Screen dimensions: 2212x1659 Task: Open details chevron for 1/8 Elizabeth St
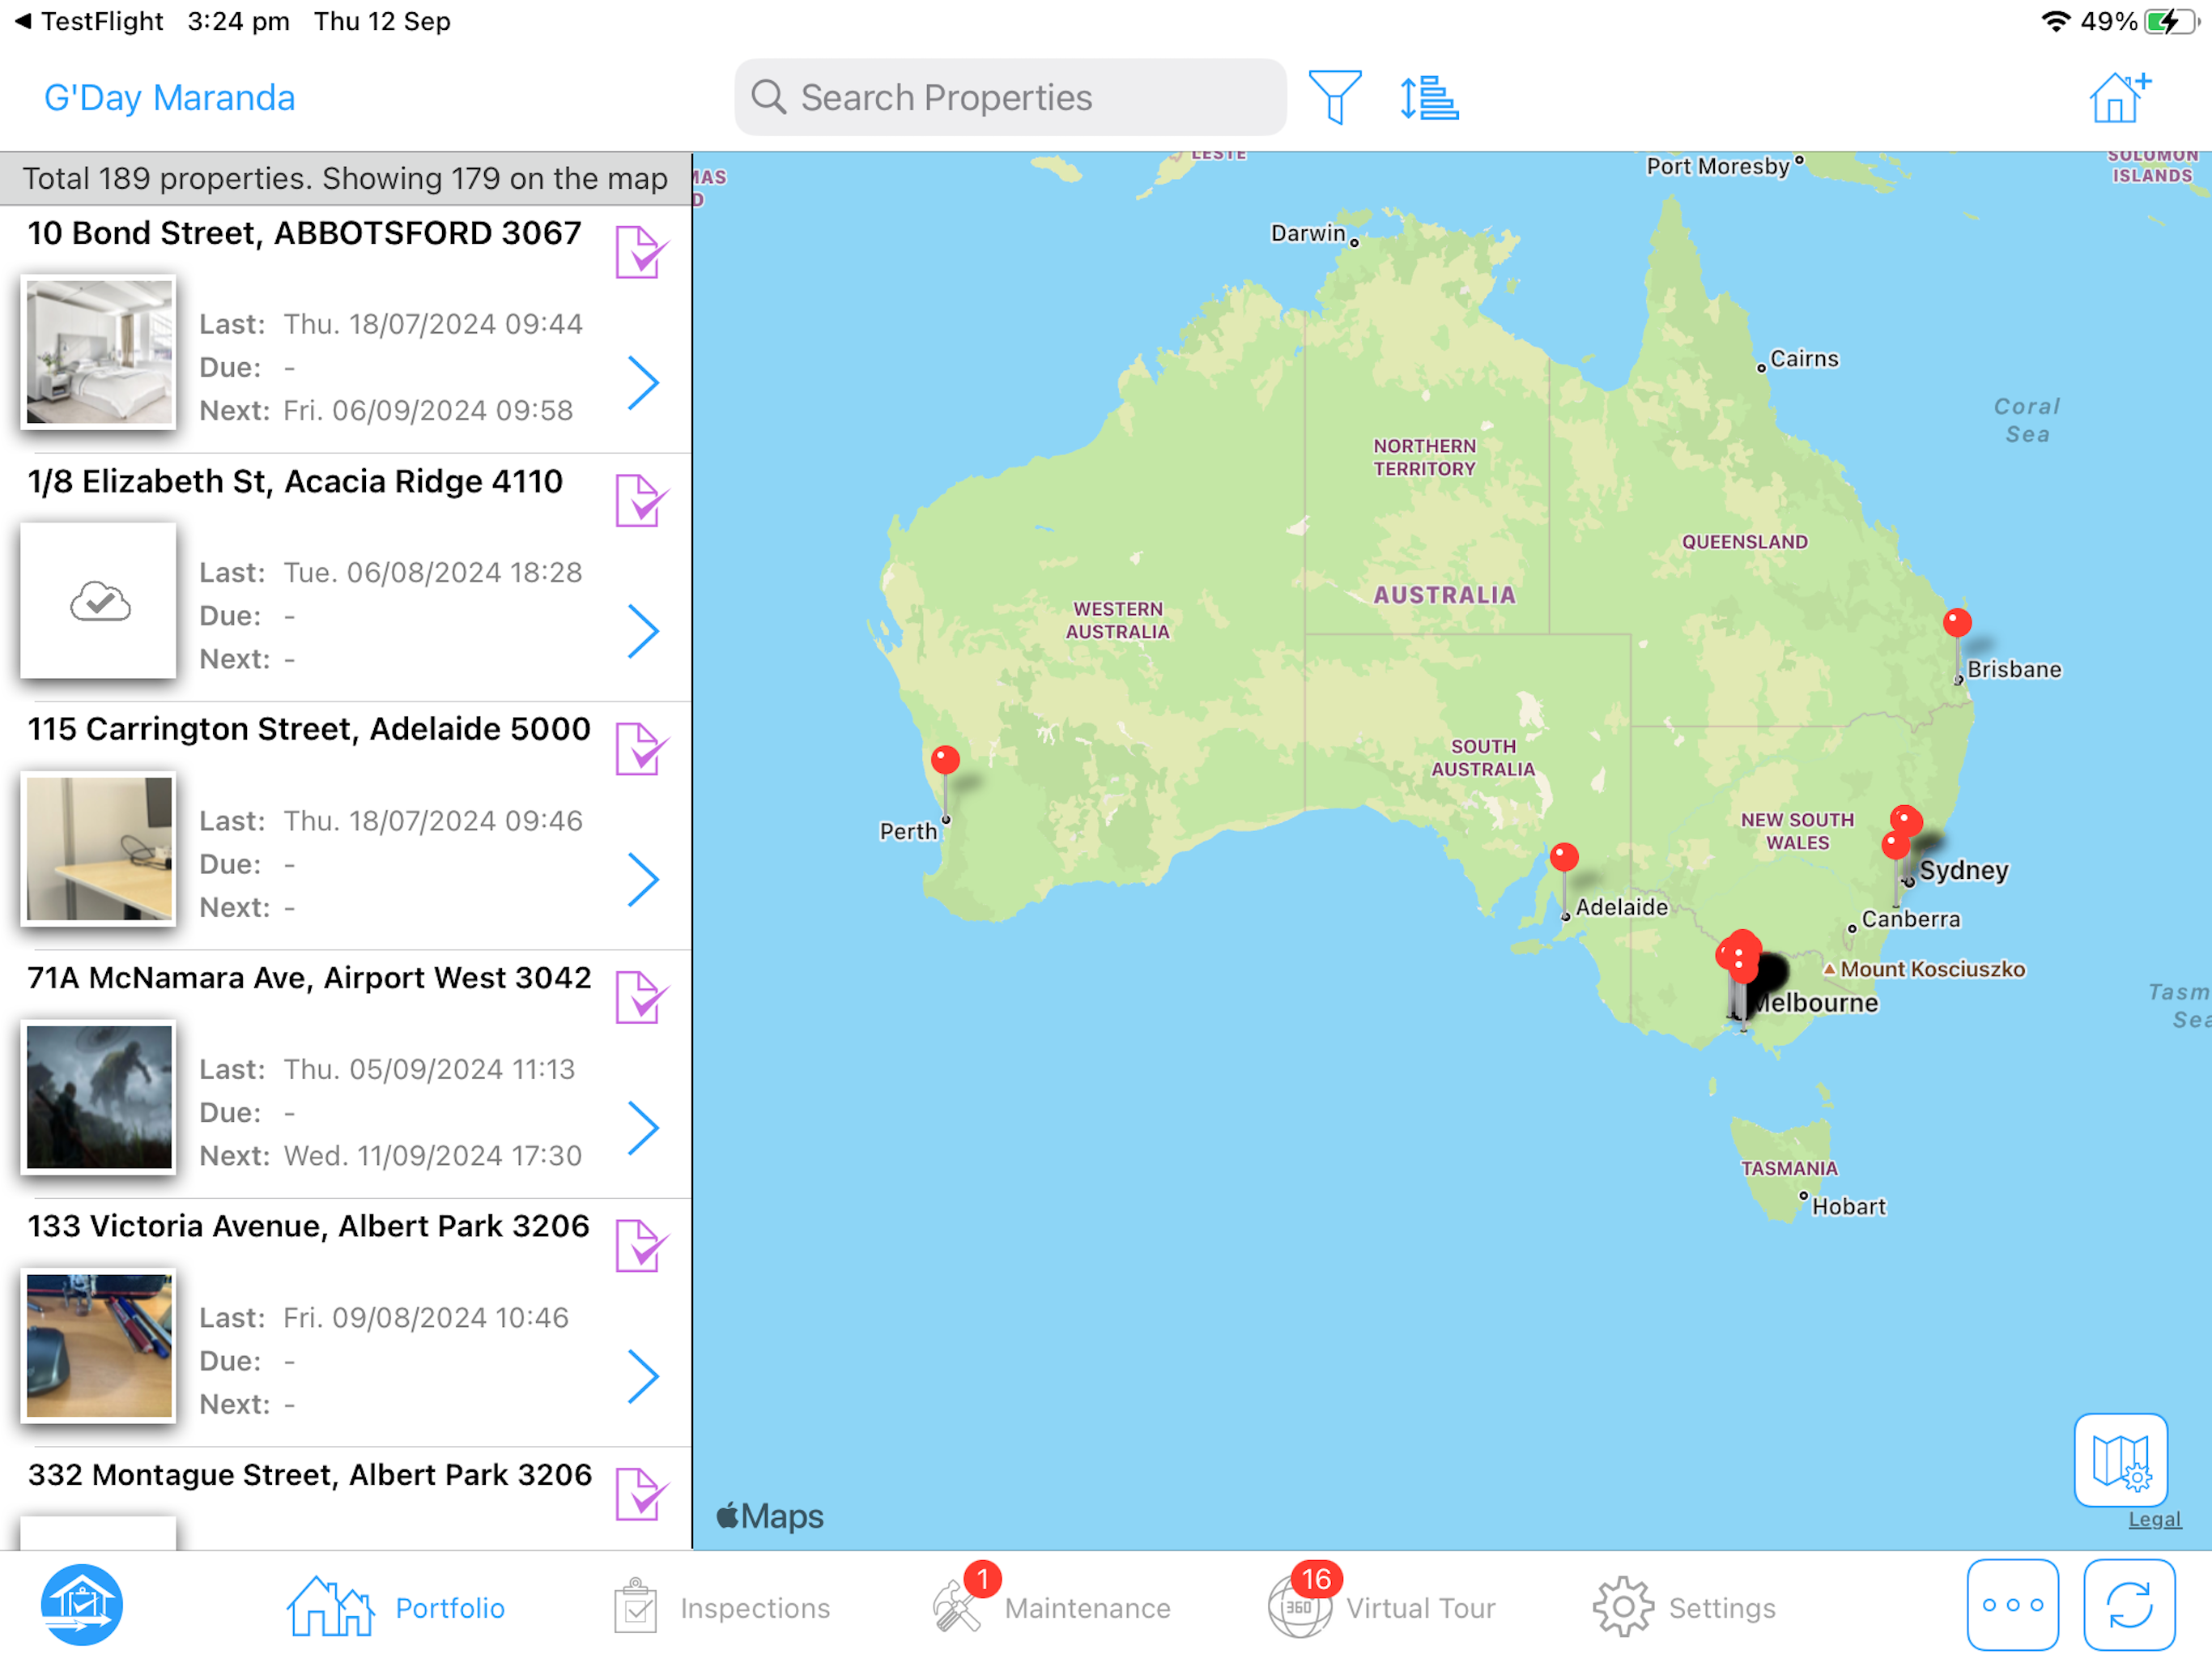pyautogui.click(x=643, y=630)
